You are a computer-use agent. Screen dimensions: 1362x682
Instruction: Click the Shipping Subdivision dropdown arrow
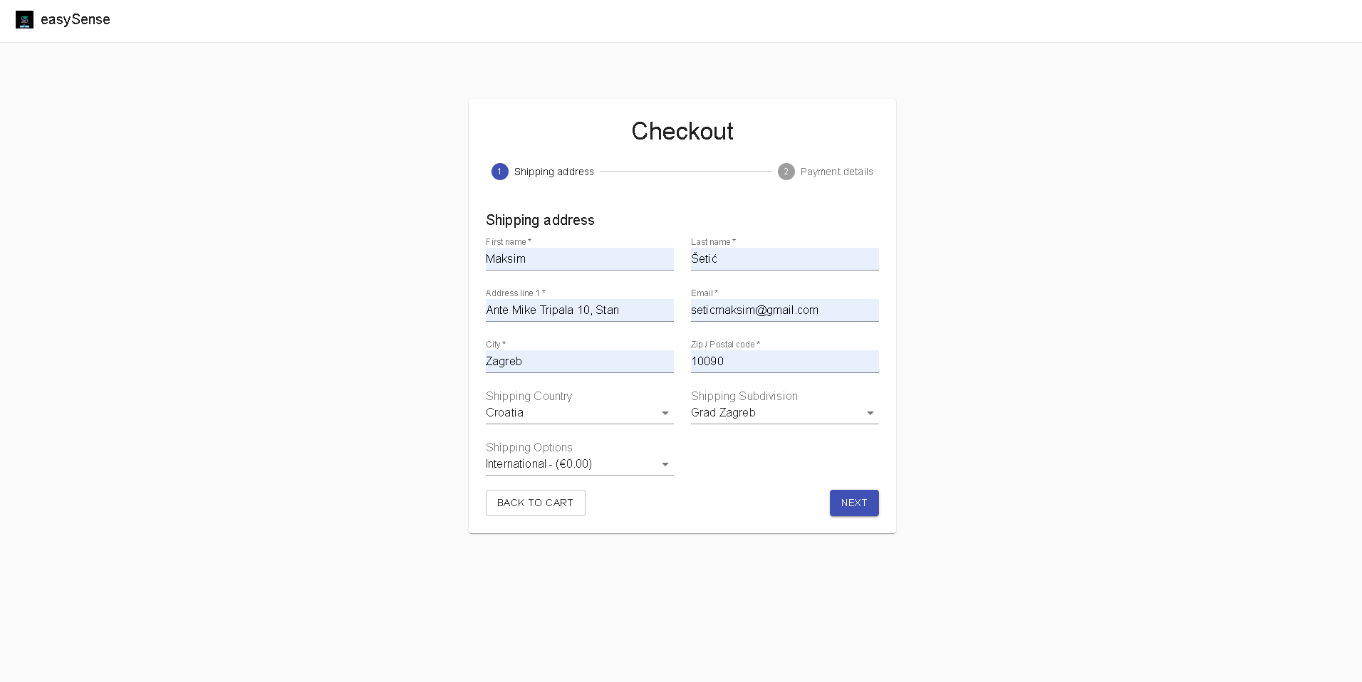tap(870, 414)
